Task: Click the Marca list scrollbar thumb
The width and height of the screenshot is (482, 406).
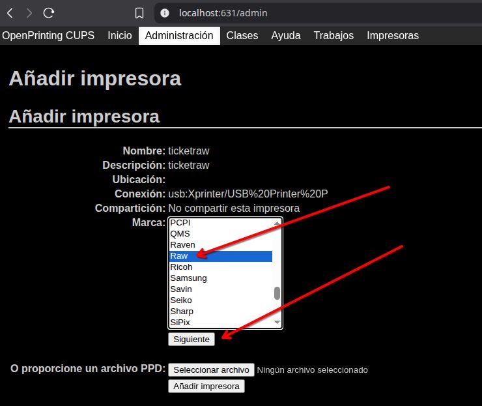Action: [277, 293]
